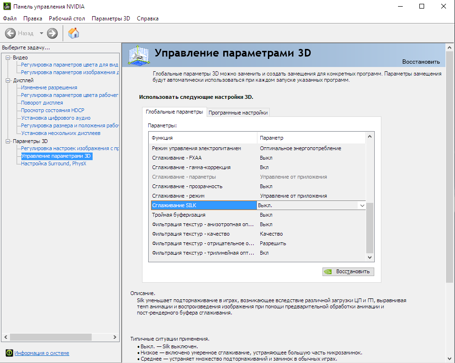Click main page scroll down arrow
The height and width of the screenshot is (363, 455).
pyautogui.click(x=449, y=359)
